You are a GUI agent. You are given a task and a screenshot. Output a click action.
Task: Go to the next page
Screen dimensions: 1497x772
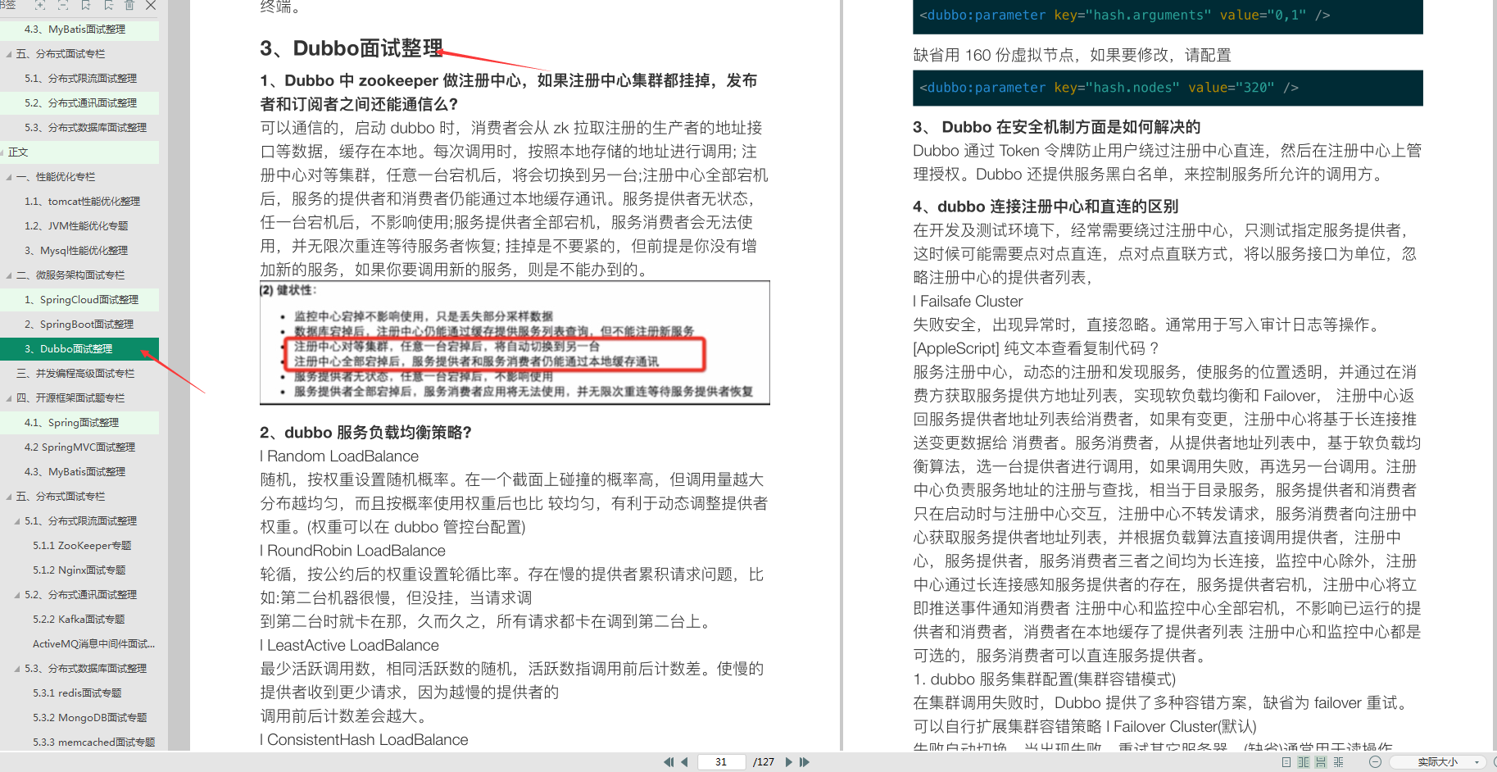click(789, 762)
